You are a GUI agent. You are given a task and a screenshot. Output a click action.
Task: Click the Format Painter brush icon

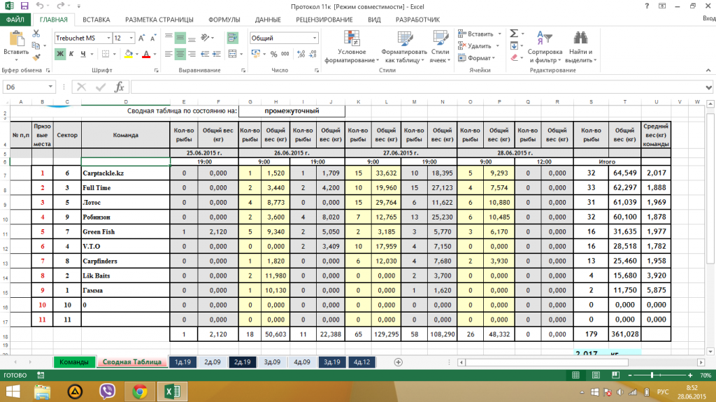(x=38, y=59)
